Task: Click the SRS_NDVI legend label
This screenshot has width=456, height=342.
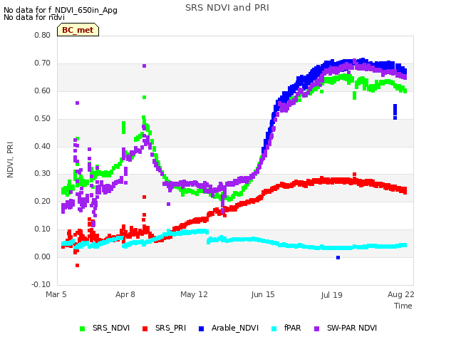Action: pos(111,328)
